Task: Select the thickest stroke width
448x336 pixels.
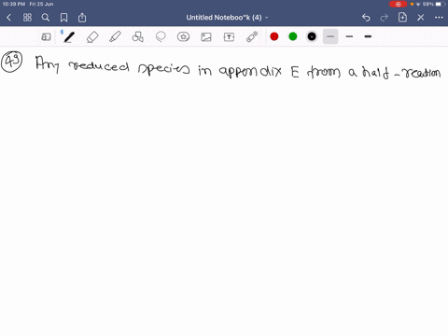Action: [x=368, y=36]
